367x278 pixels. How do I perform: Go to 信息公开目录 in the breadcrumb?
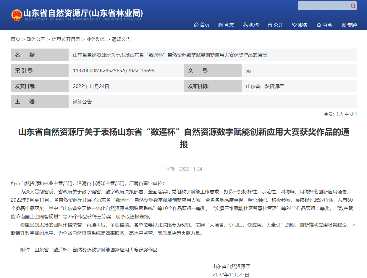pyautogui.click(x=66, y=39)
